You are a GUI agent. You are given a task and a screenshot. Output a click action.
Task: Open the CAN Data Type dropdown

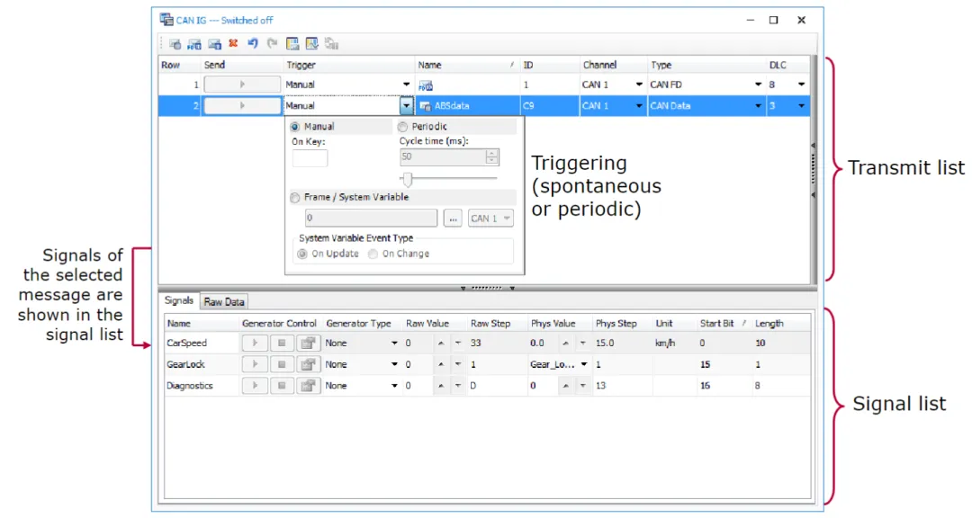[x=758, y=106]
